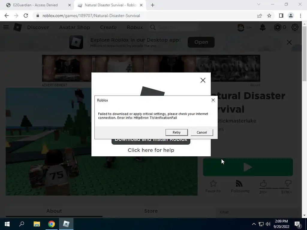The image size is (307, 230).
Task: Go forward in Chrome
Action: click(16, 16)
